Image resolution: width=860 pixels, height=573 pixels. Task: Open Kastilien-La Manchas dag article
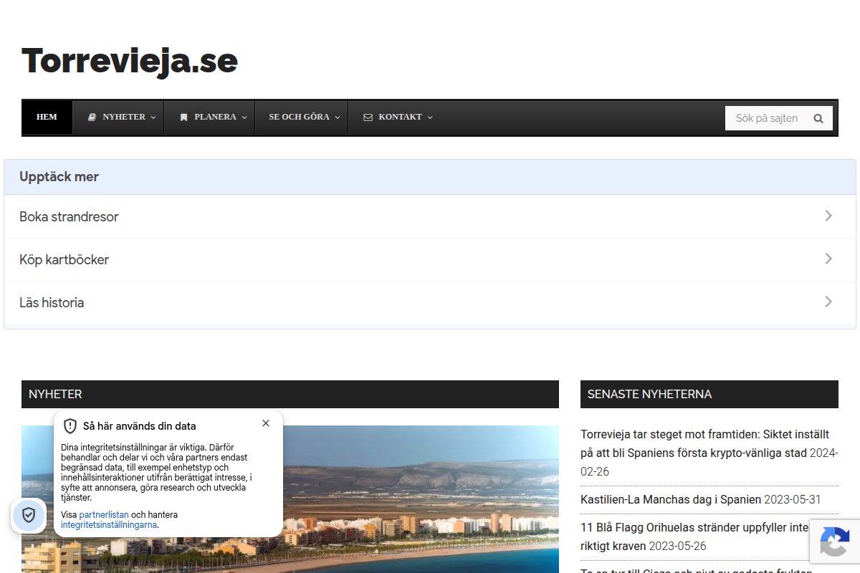point(671,499)
